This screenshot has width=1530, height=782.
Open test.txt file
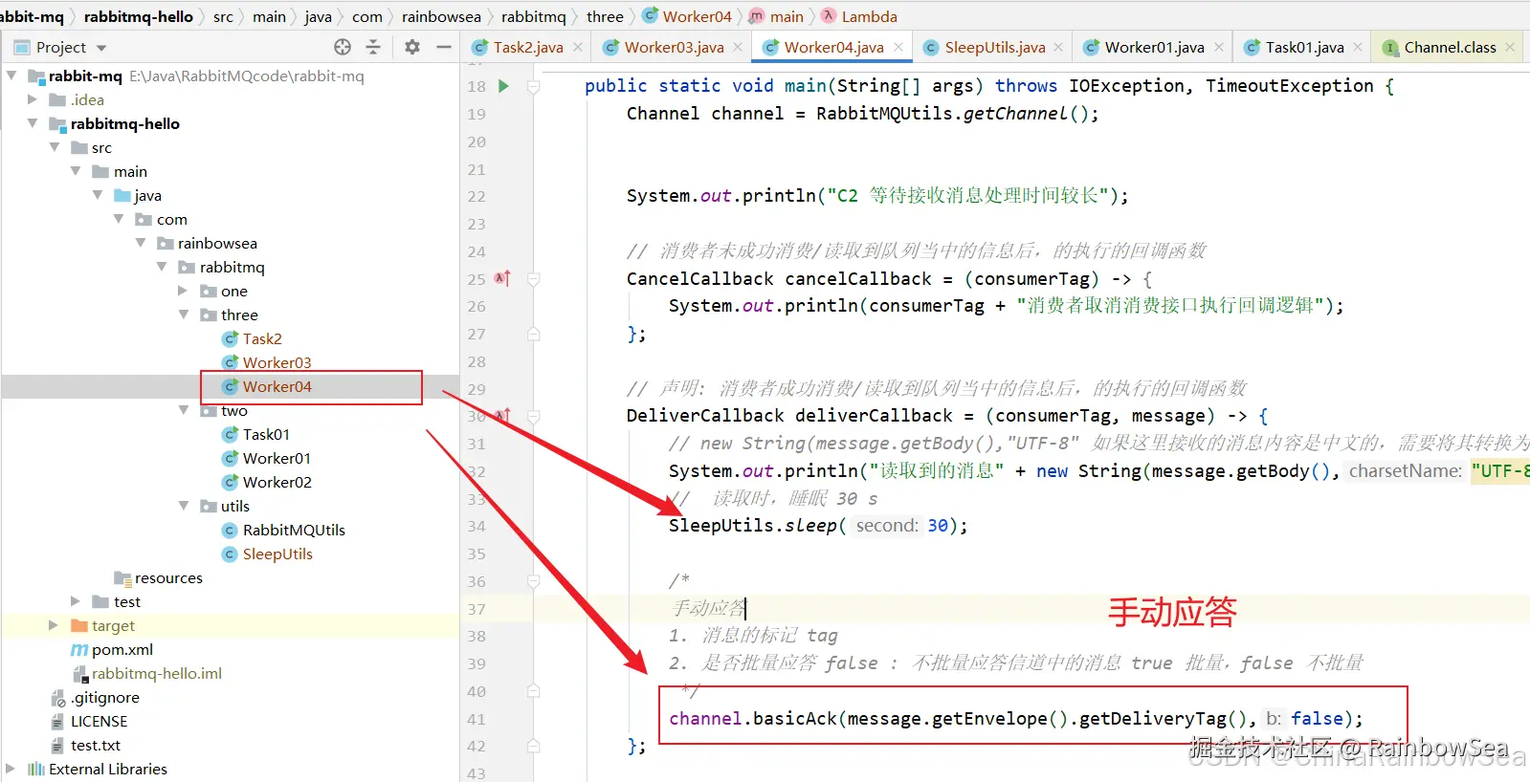pyautogui.click(x=96, y=745)
